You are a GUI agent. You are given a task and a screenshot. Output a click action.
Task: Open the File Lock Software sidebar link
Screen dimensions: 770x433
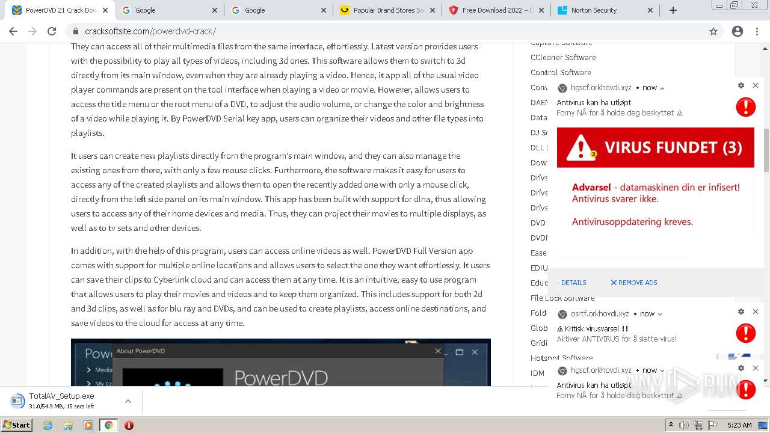(562, 298)
